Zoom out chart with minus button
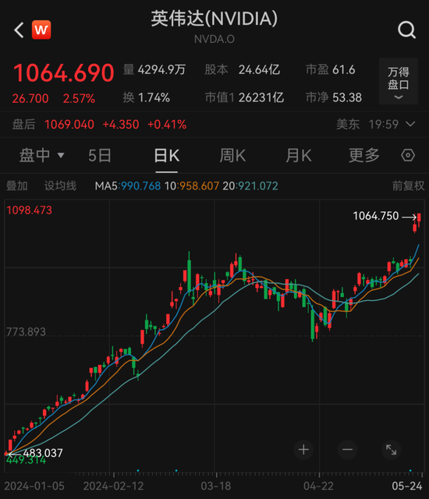The height and width of the screenshot is (499, 429). [x=347, y=450]
